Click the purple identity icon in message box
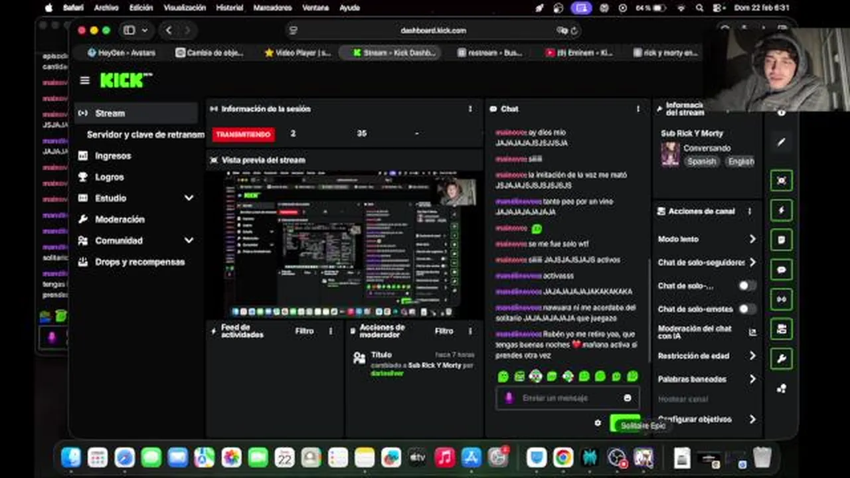The height and width of the screenshot is (478, 850). (x=509, y=398)
